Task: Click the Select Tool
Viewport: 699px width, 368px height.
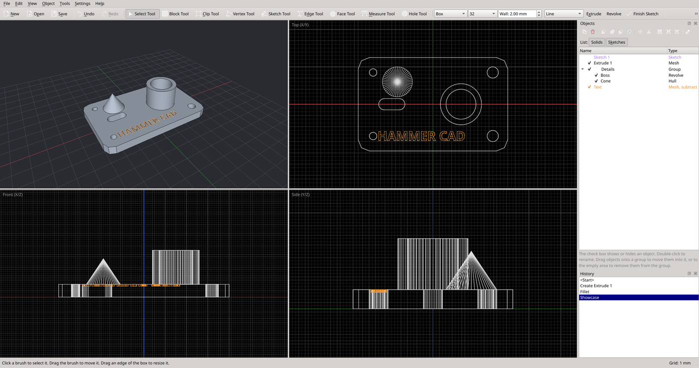Action: [142, 14]
